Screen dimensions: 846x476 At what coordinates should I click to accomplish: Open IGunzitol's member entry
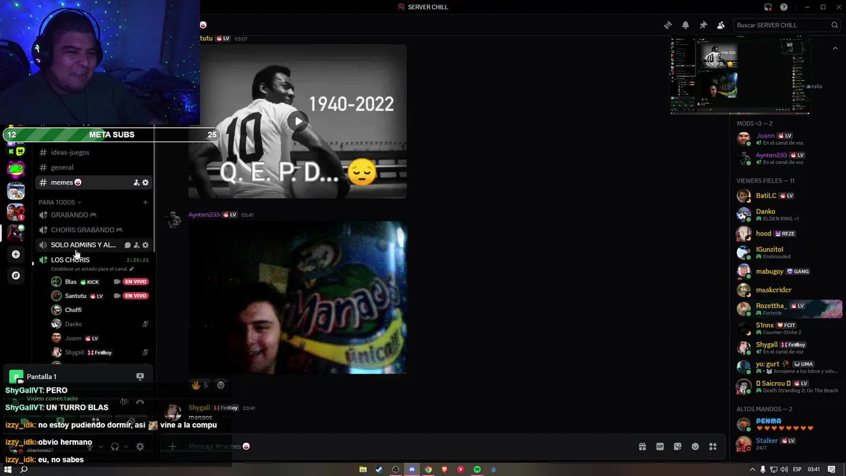tap(788, 253)
